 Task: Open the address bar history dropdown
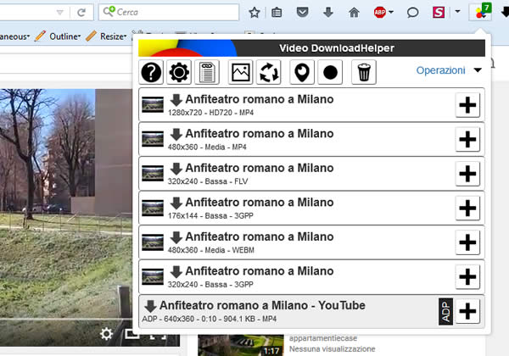59,13
